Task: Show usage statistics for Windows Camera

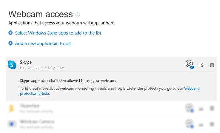Action: (201, 124)
